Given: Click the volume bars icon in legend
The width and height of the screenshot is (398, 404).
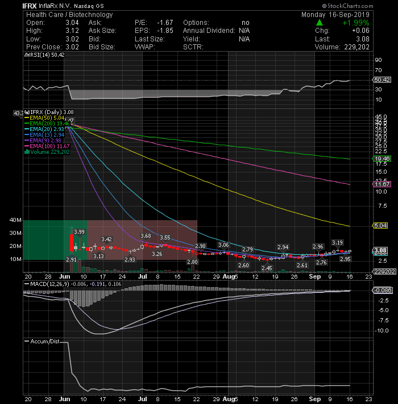Looking at the screenshot, I should pos(27,152).
